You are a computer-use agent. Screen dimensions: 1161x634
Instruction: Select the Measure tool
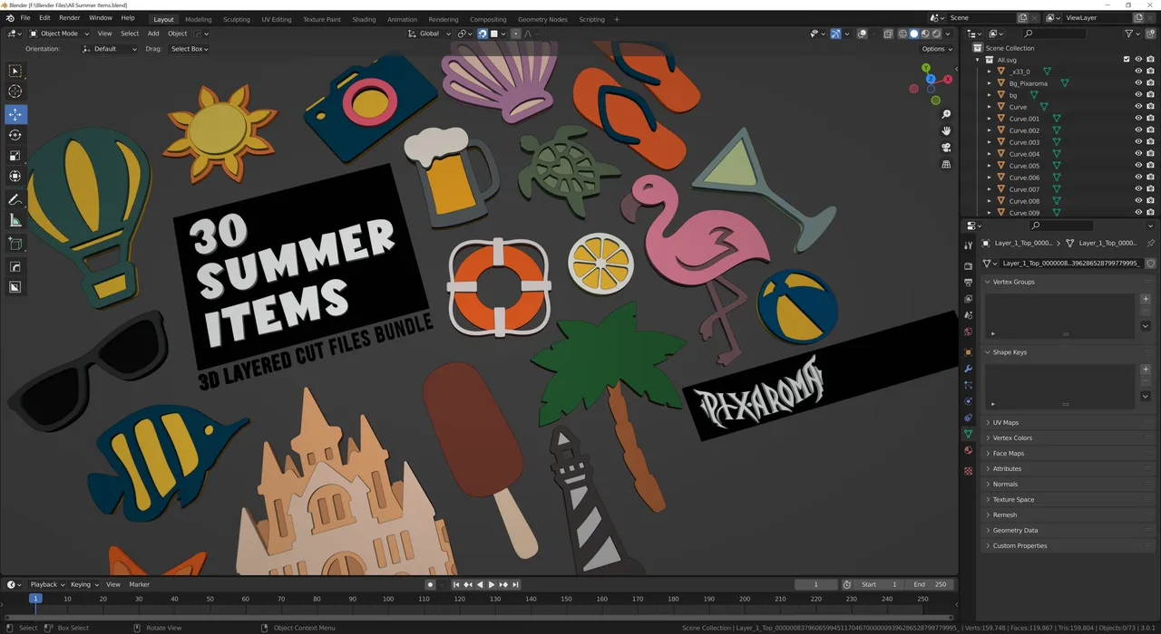point(15,220)
